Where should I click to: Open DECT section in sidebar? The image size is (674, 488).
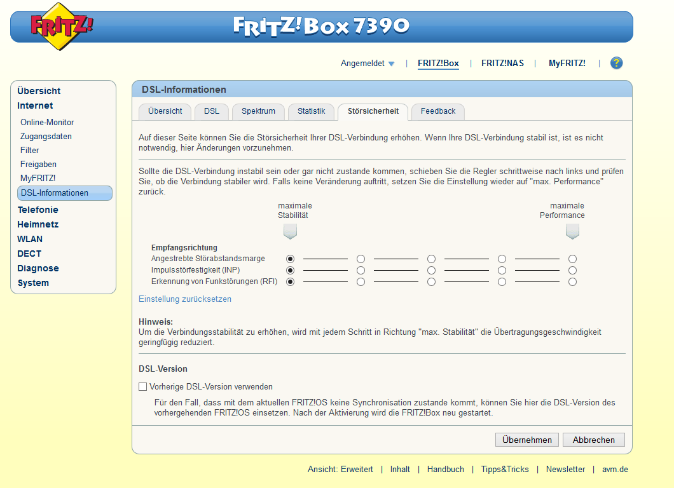(29, 254)
